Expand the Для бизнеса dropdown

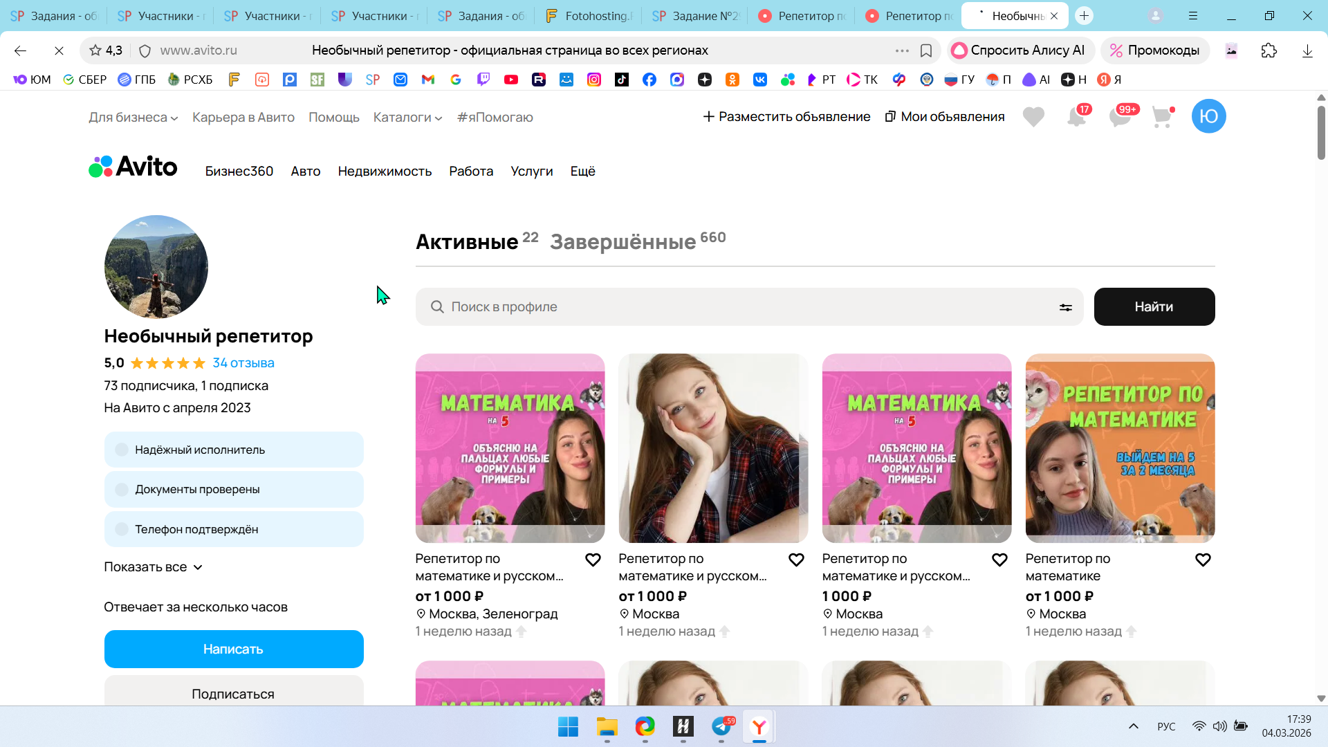pyautogui.click(x=133, y=118)
